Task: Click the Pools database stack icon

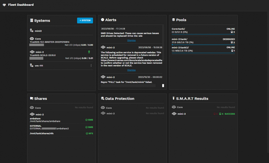Action: point(173,19)
